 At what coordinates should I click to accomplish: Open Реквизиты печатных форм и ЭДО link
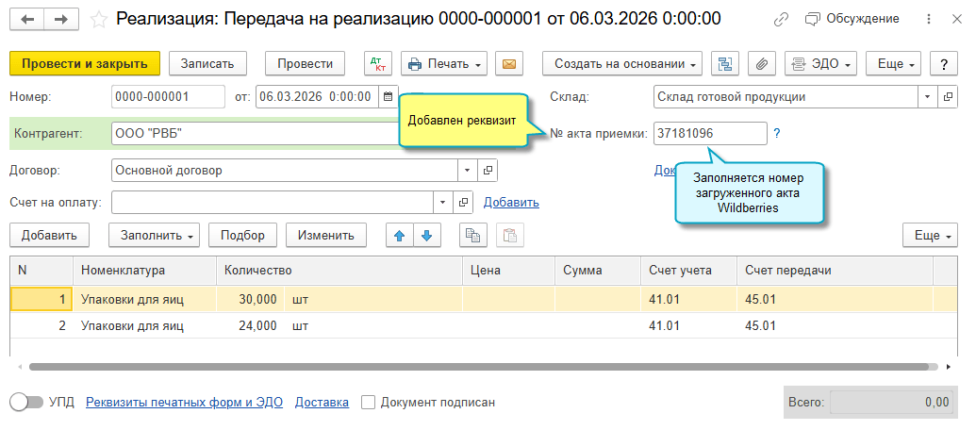coord(184,403)
